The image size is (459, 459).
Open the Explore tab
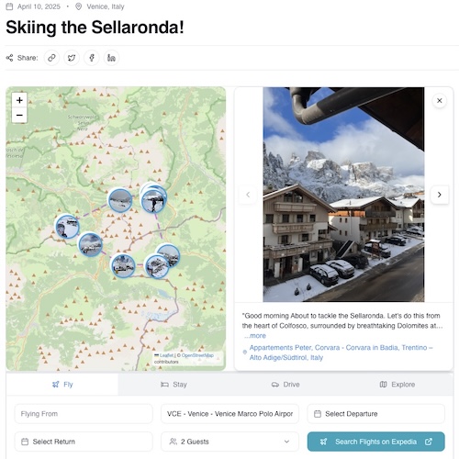(x=397, y=385)
